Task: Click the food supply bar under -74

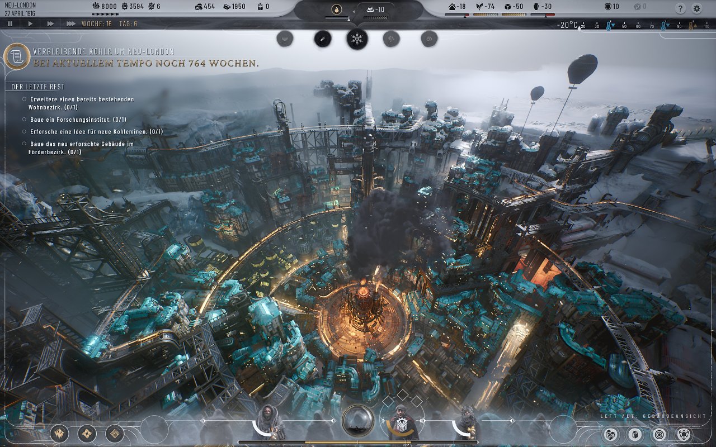Action: (485, 16)
